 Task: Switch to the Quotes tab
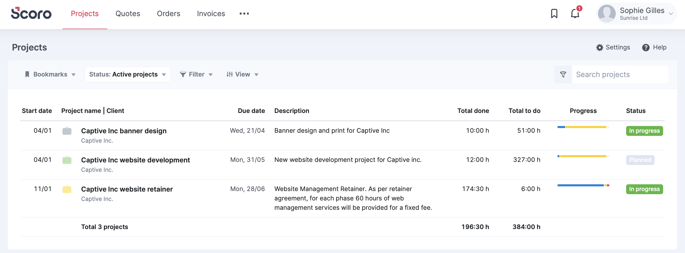(128, 14)
